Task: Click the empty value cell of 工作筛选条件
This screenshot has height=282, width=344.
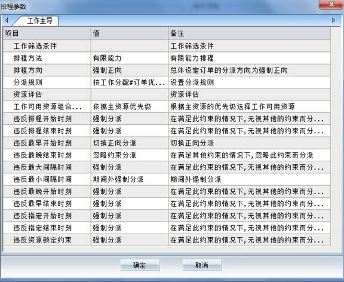Action: tap(130, 46)
